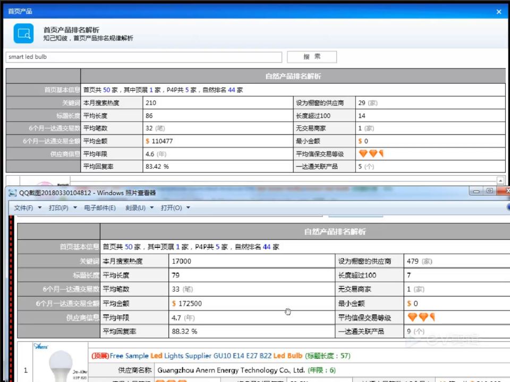Screen dimensions: 510x382
Task: Click reply rate 88.32 % in photo viewer
Action: coord(184,331)
